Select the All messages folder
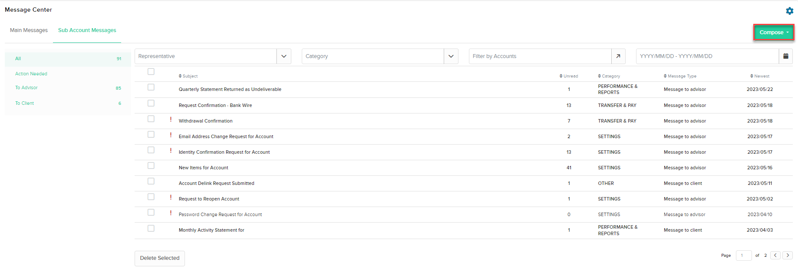The height and width of the screenshot is (275, 798). tap(68, 59)
